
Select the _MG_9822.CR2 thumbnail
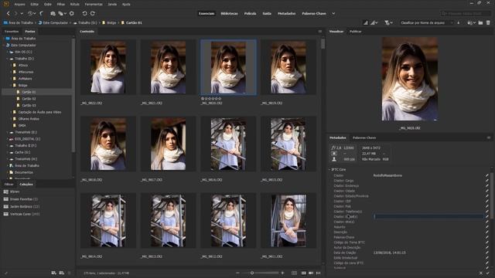(x=108, y=67)
